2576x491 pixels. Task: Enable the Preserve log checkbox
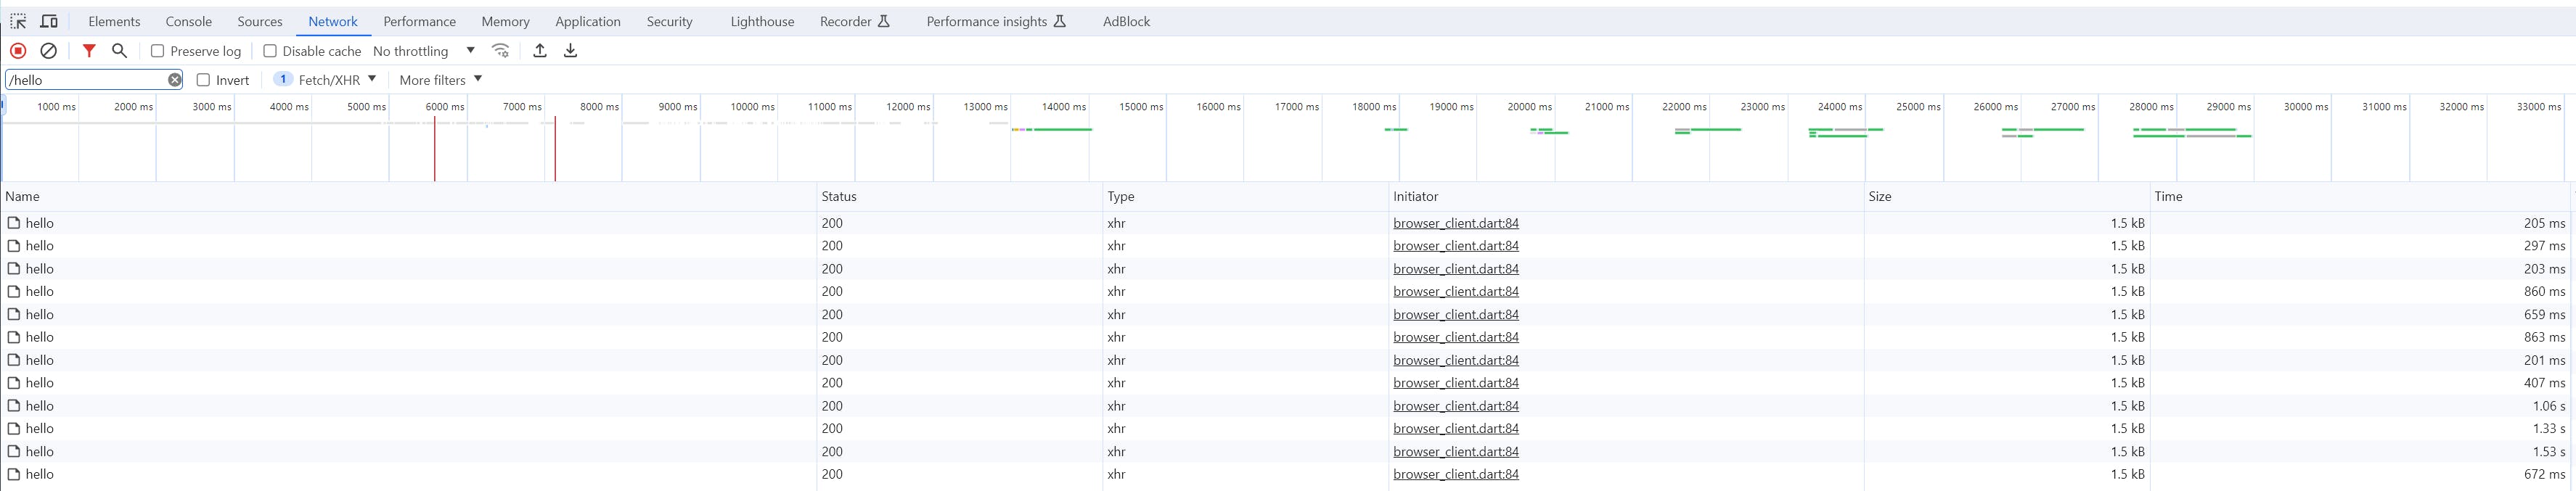click(157, 51)
